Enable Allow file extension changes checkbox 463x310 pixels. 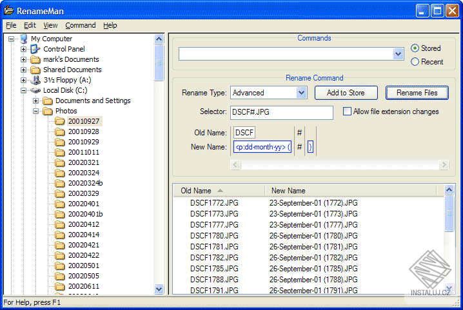click(347, 111)
